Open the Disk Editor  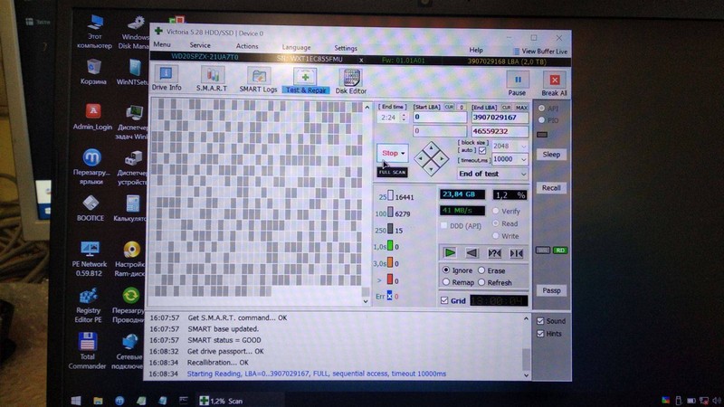351,80
